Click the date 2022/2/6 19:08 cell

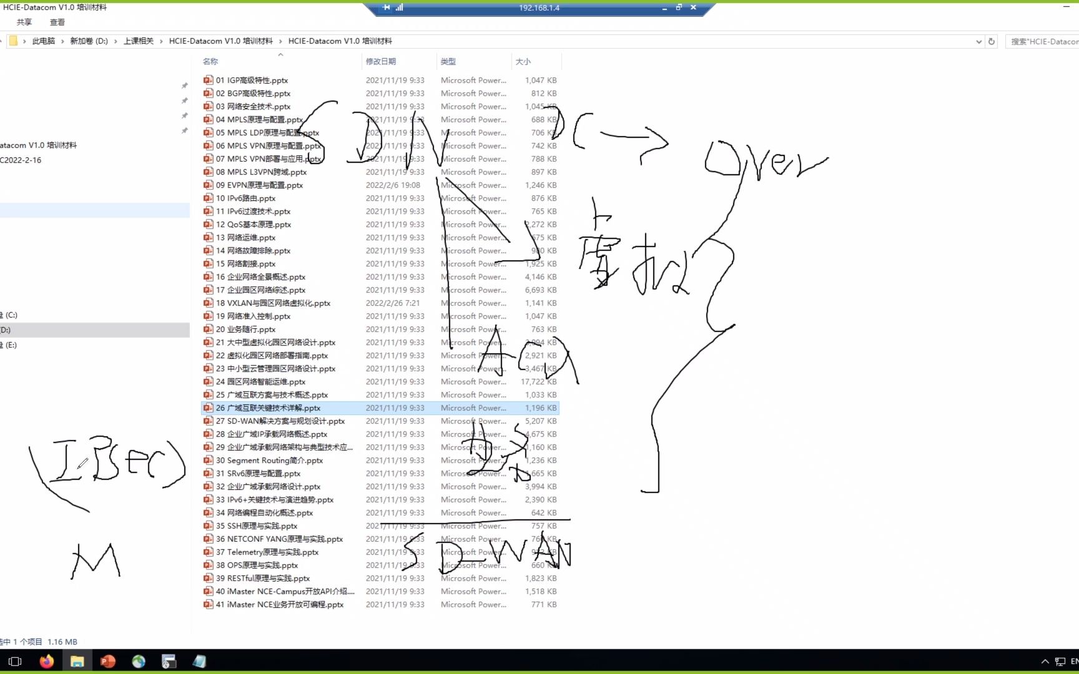click(x=393, y=185)
